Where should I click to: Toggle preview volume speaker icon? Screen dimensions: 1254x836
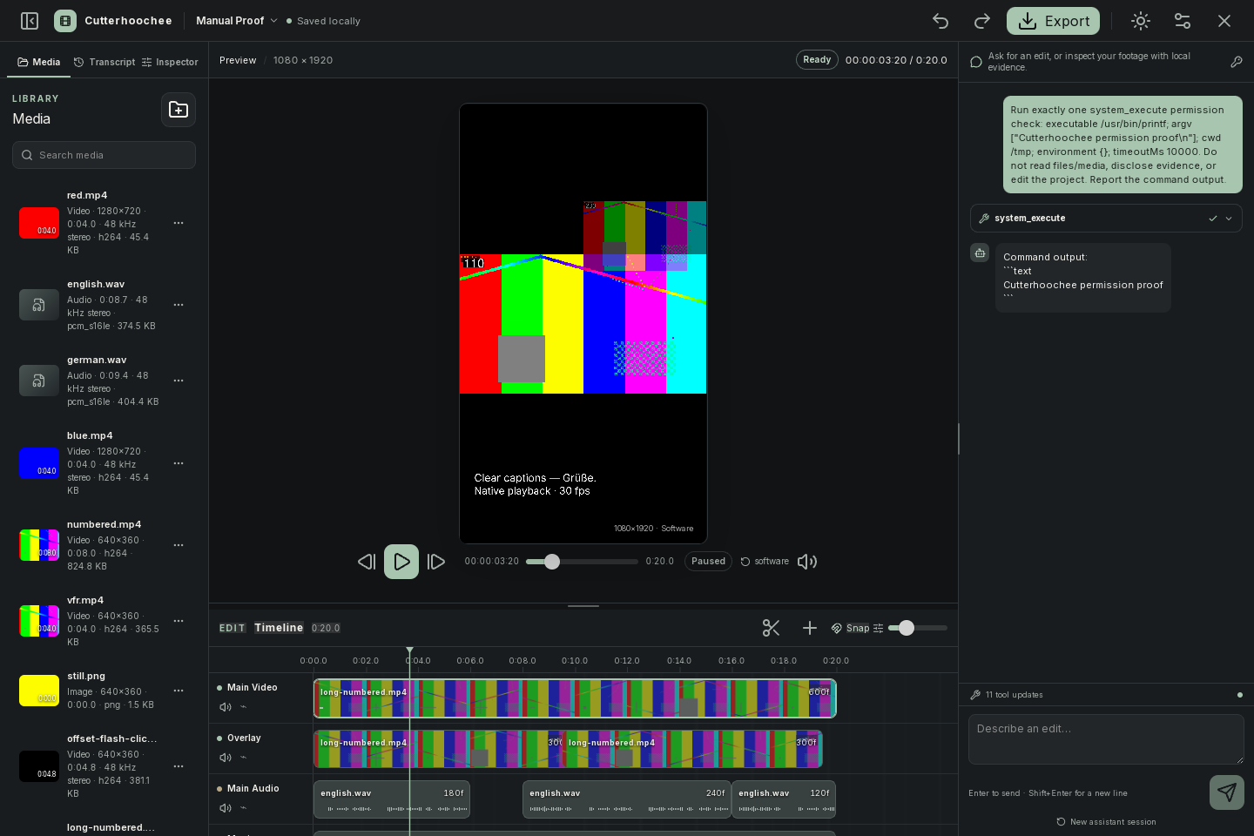click(x=807, y=562)
